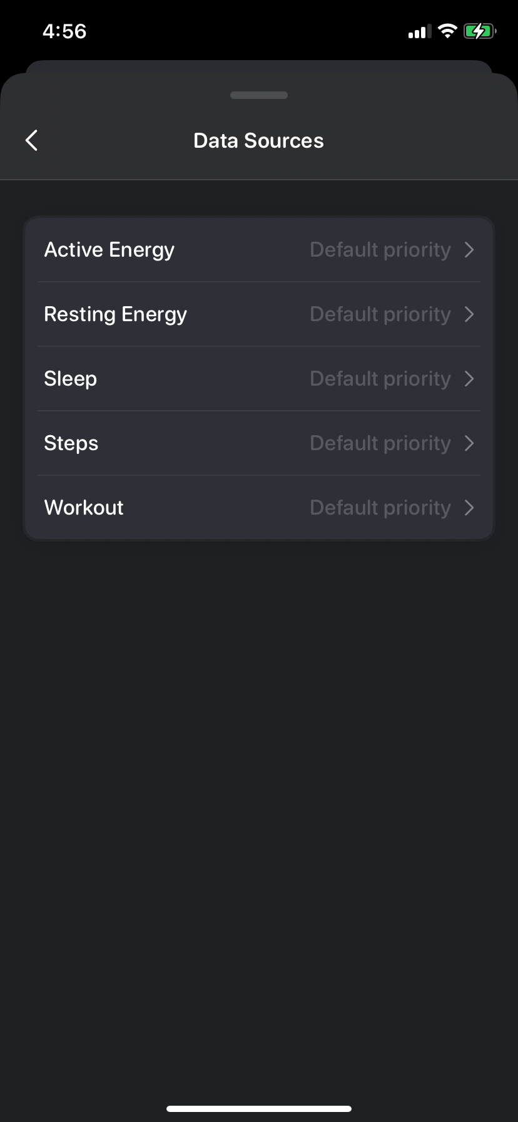This screenshot has height=1122, width=518.
Task: Open the Workout data source
Action: point(259,507)
